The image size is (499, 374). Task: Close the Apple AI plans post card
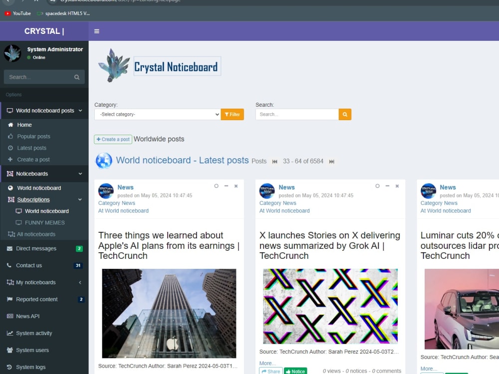click(236, 186)
